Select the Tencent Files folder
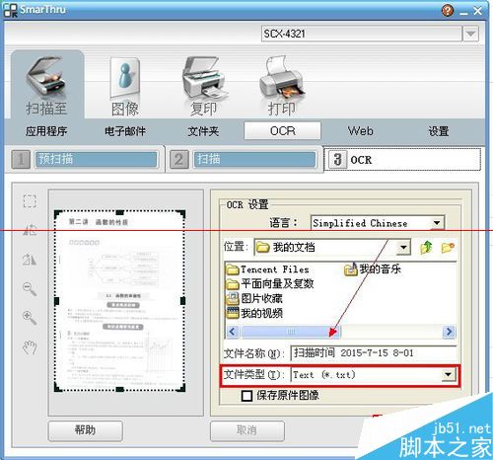This screenshot has width=493, height=460. point(268,269)
